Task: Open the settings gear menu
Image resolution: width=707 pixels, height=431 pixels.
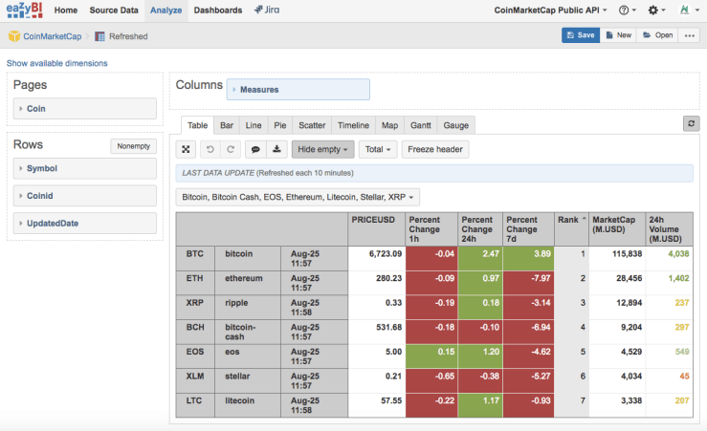Action: (x=658, y=10)
